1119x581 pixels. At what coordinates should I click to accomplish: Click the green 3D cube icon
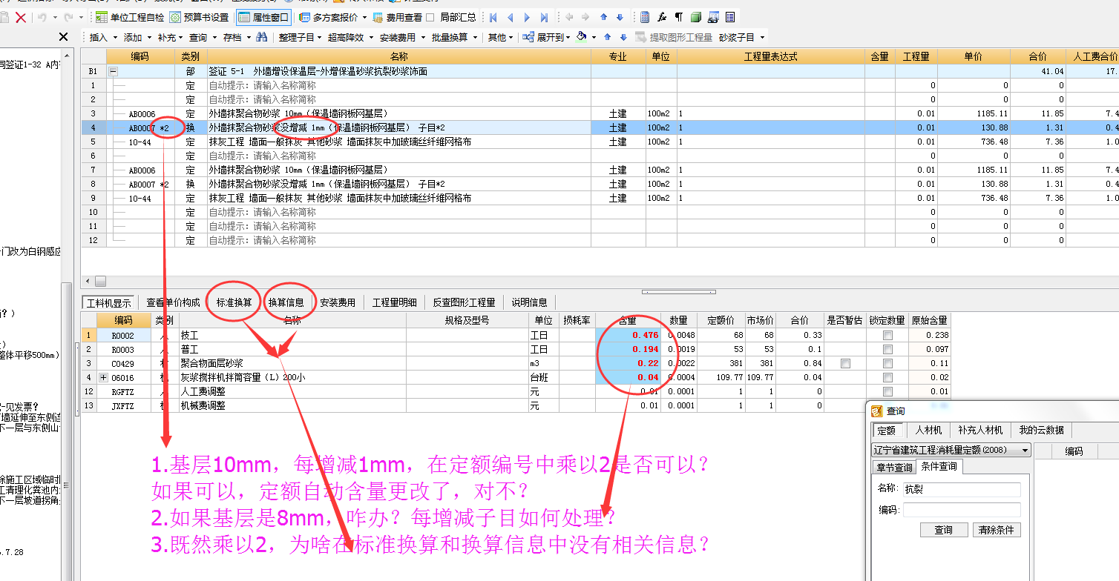tap(695, 17)
